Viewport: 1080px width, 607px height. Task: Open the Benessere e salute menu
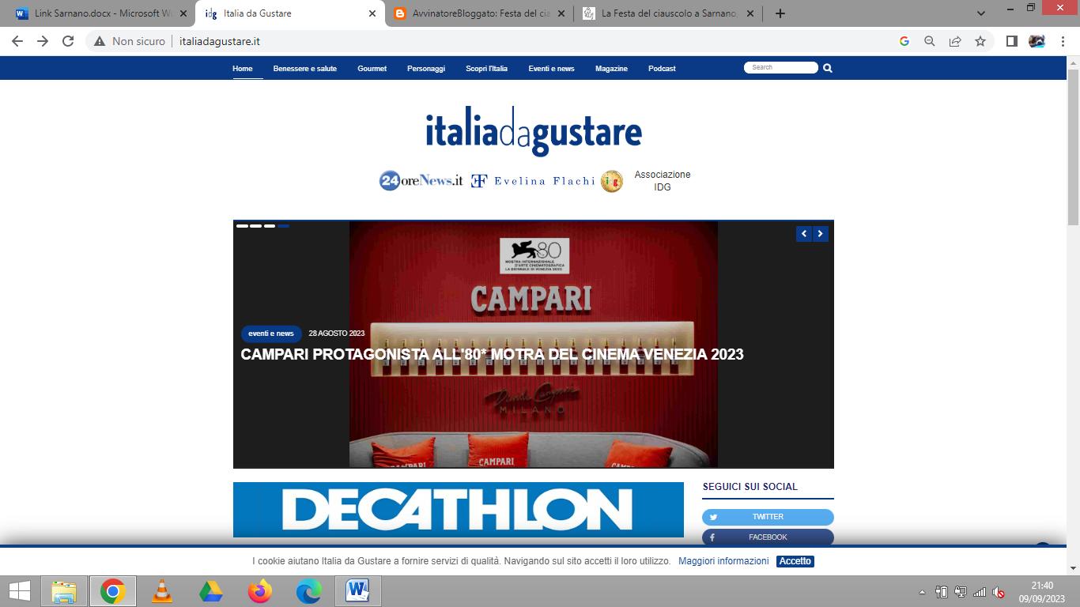pyautogui.click(x=305, y=69)
